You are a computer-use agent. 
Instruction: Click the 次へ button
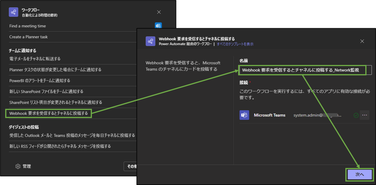tap(359, 175)
